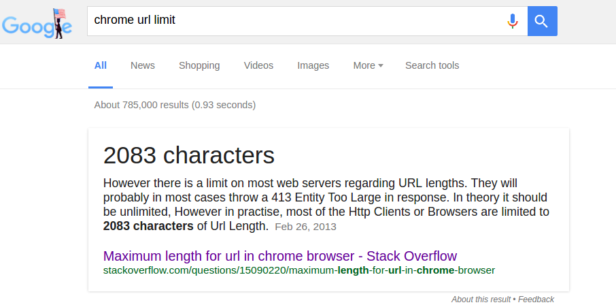Switch to the Images tab
This screenshot has height=307, width=616.
coord(313,65)
